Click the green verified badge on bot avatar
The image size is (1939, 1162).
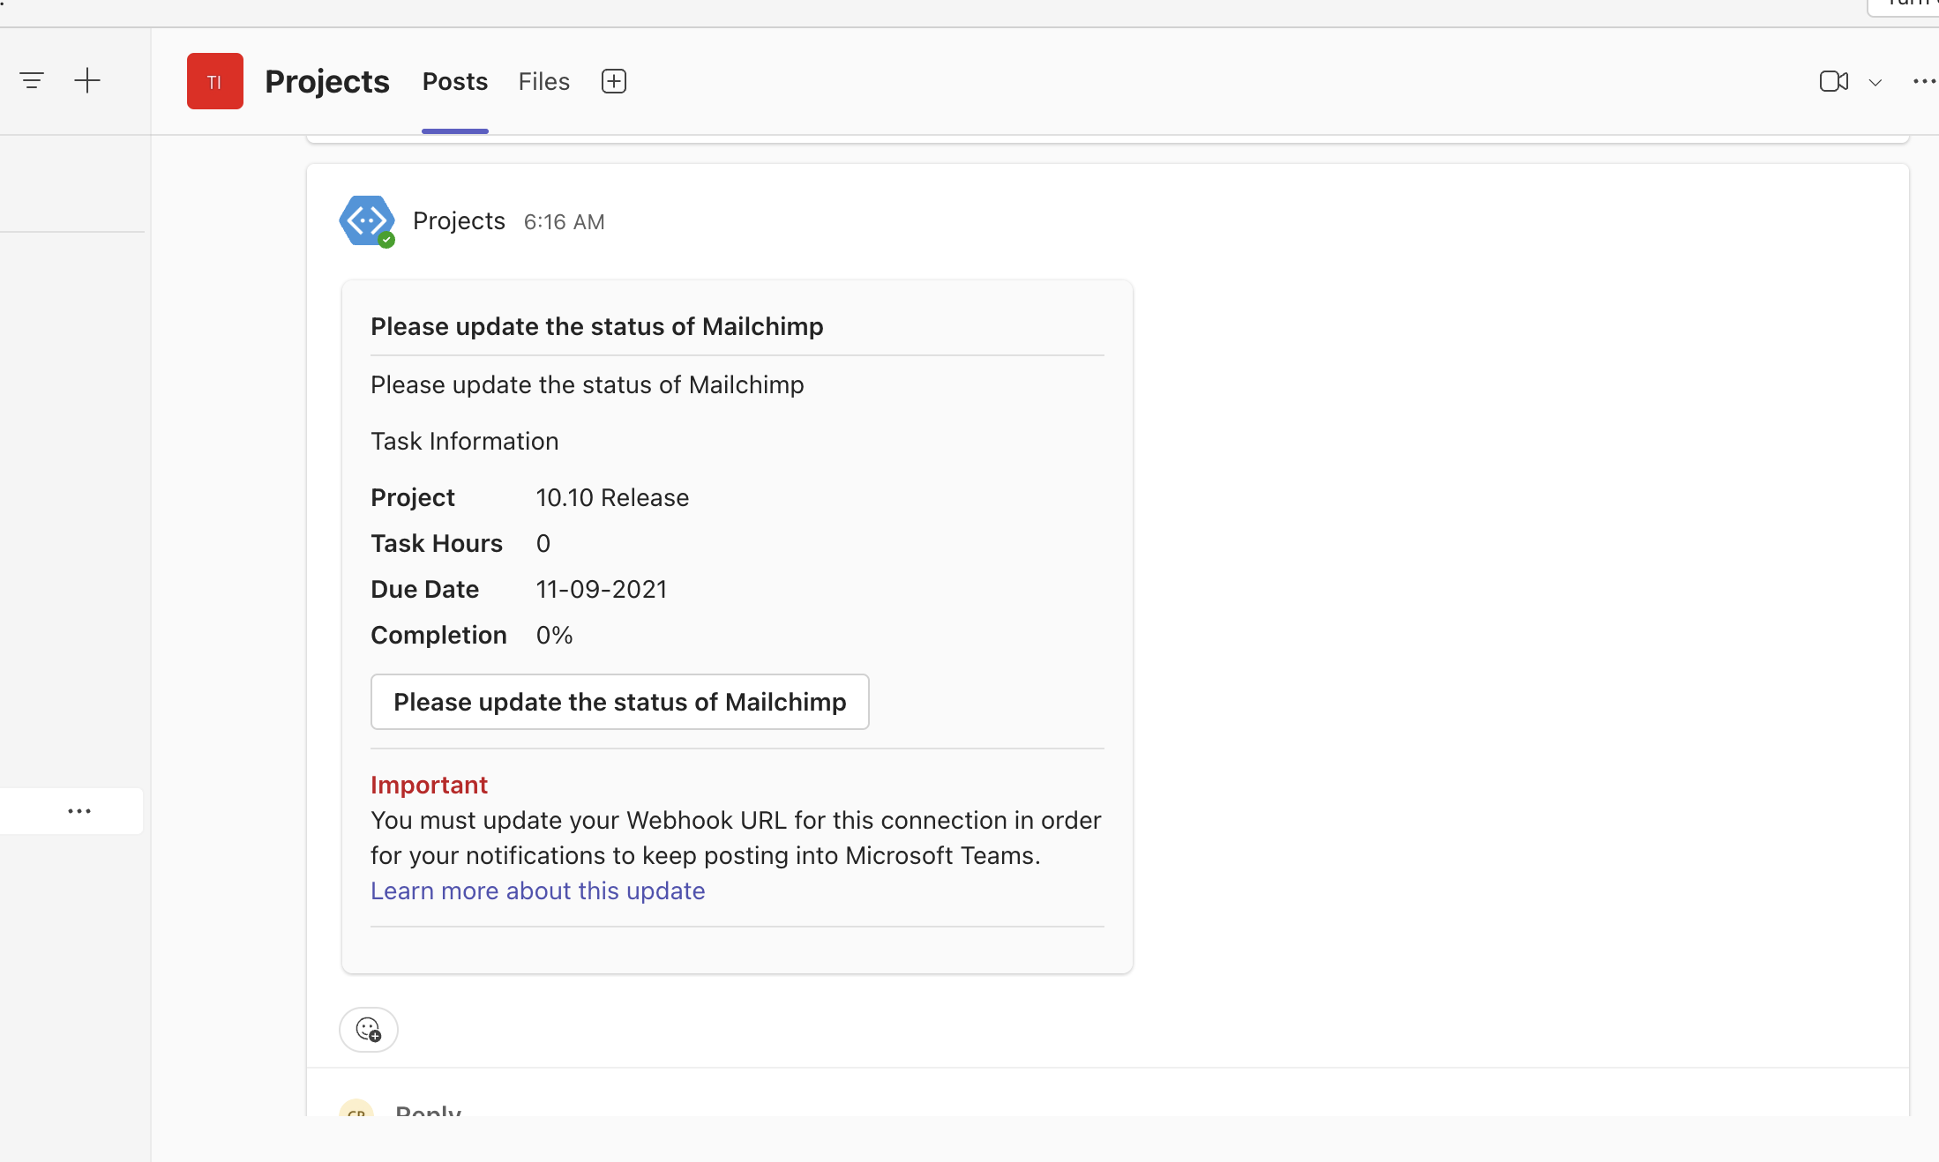pos(386,238)
